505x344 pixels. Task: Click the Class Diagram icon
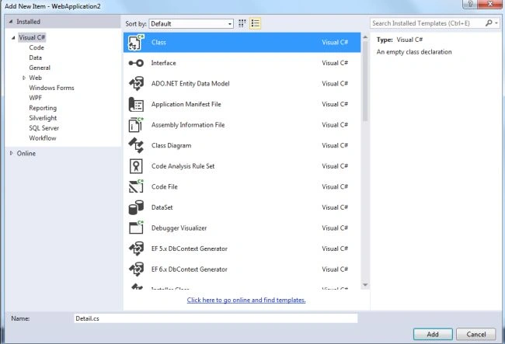[x=136, y=145]
